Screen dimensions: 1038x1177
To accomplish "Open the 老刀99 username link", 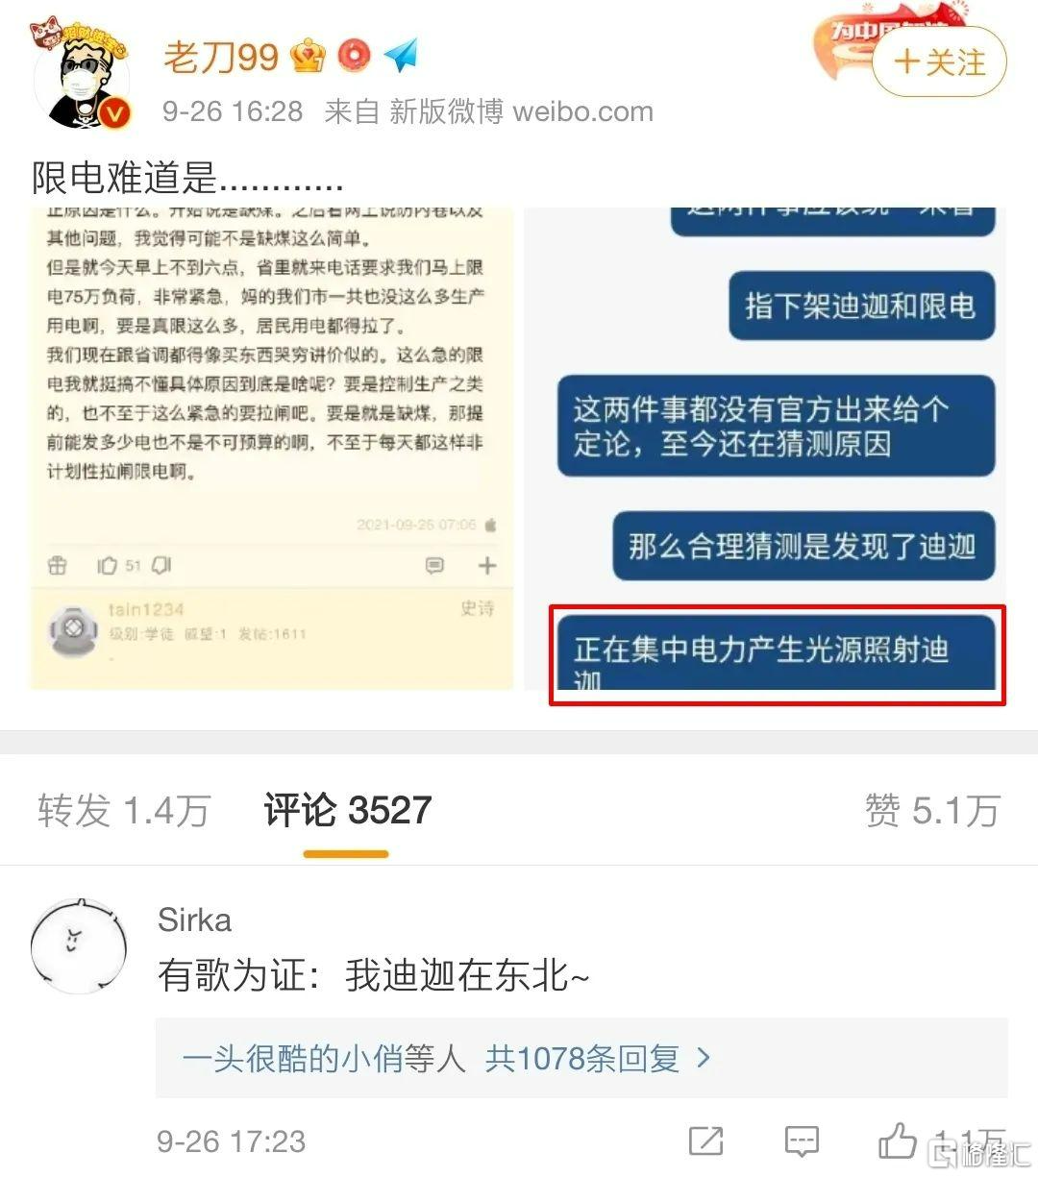I will click(221, 57).
